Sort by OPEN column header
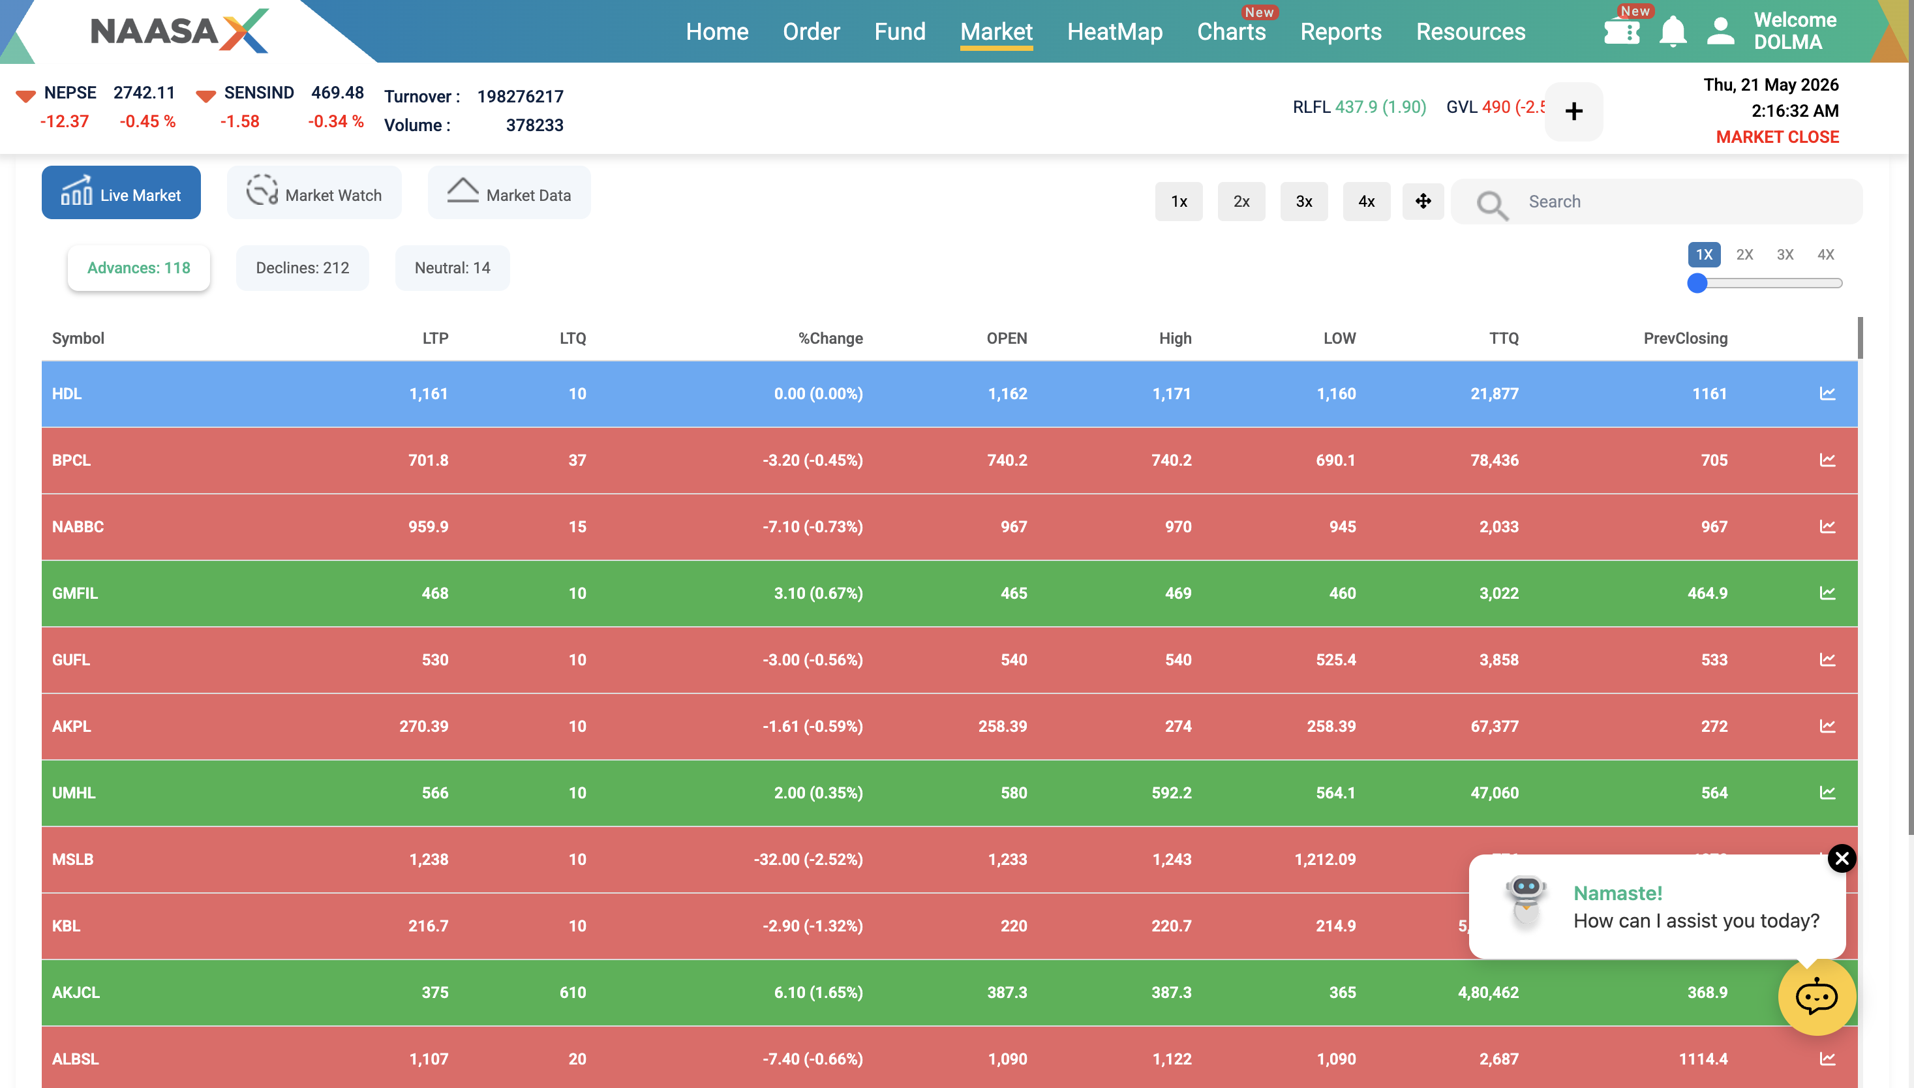The width and height of the screenshot is (1914, 1088). (x=1006, y=339)
